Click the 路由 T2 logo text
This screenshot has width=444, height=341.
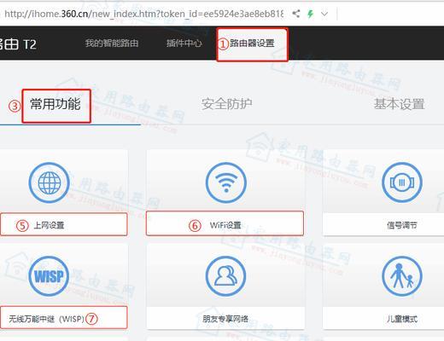click(18, 44)
